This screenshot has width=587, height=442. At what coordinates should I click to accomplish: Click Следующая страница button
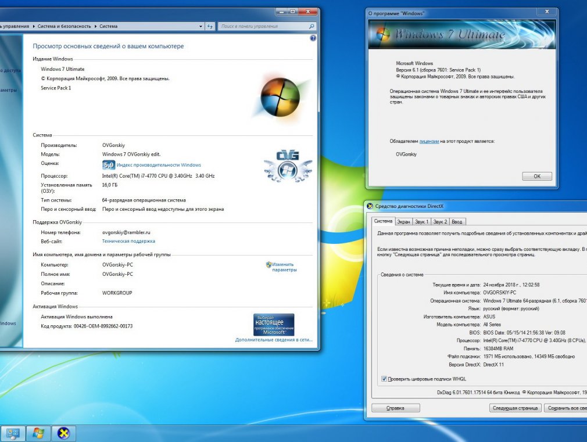click(x=515, y=408)
